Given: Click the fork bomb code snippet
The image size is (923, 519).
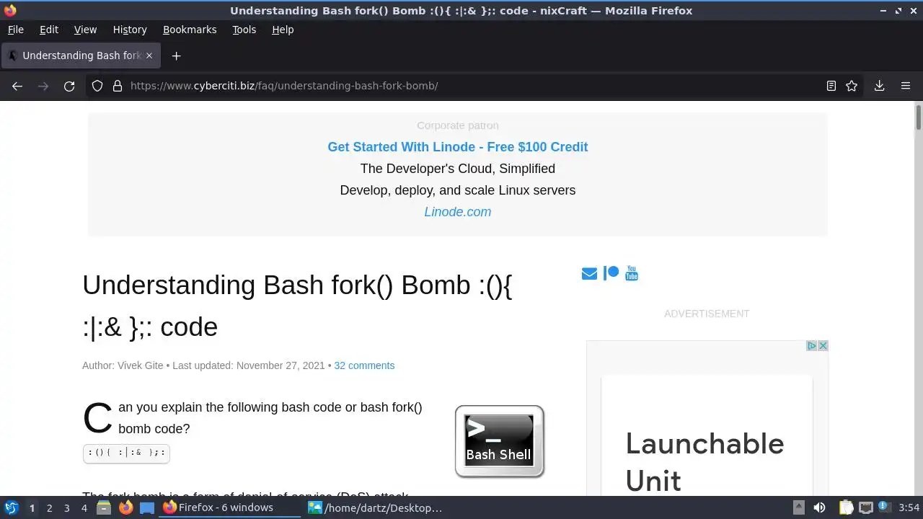Looking at the screenshot, I should 126,453.
